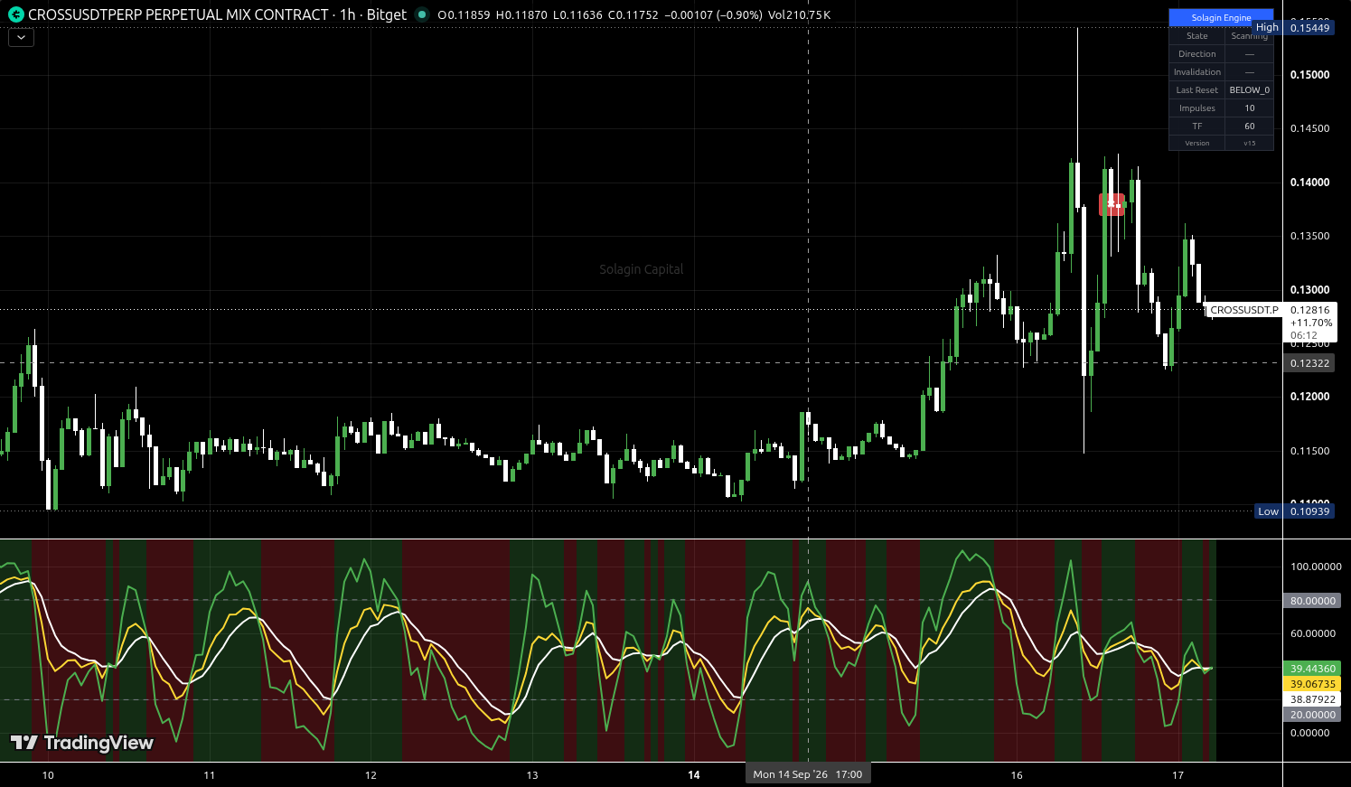This screenshot has width=1351, height=787.
Task: Click the Solagin Engine table header
Action: pos(1221,17)
